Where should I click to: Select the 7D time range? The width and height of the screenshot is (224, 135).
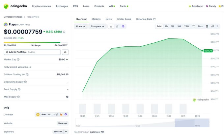[166, 26]
